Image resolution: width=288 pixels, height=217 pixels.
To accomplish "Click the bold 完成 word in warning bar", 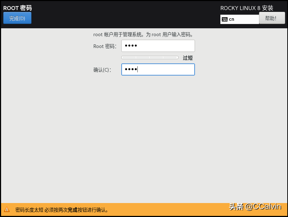I will [73, 210].
